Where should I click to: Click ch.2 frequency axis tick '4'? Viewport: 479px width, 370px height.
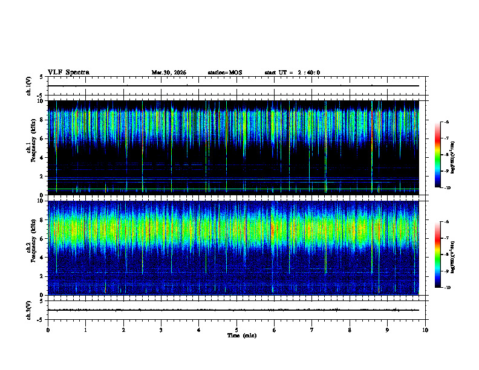point(42,258)
